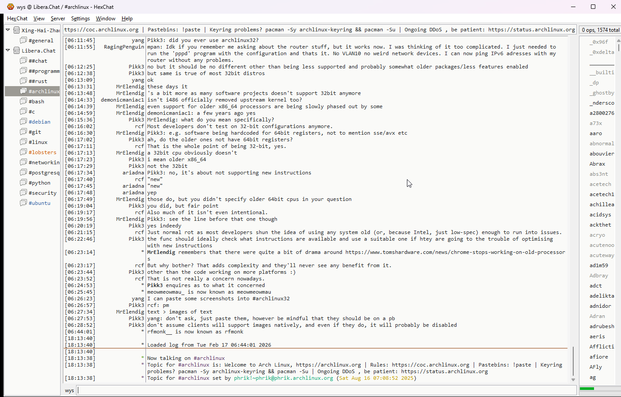The height and width of the screenshot is (397, 621).
Task: Click the green lag meter bar
Action: point(587,389)
